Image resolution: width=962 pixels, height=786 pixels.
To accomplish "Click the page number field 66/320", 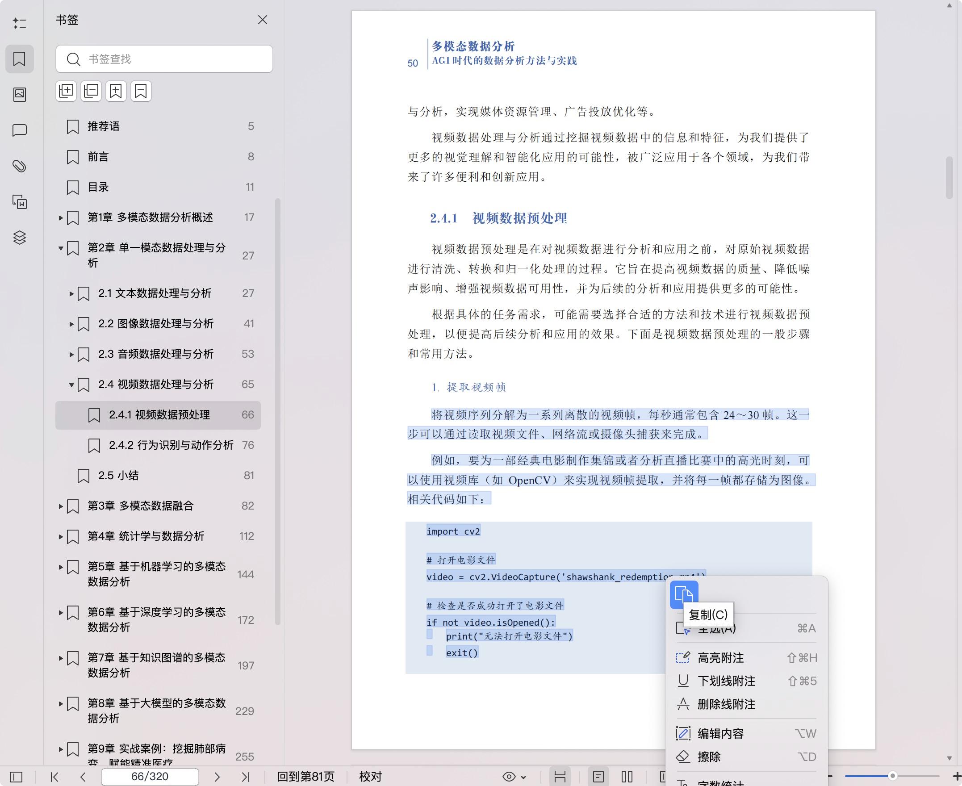I will pyautogui.click(x=150, y=777).
